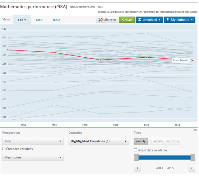Image resolution: width=199 pixels, height=182 pixels.
Task: Open the download menu
Action: pyautogui.click(x=149, y=20)
